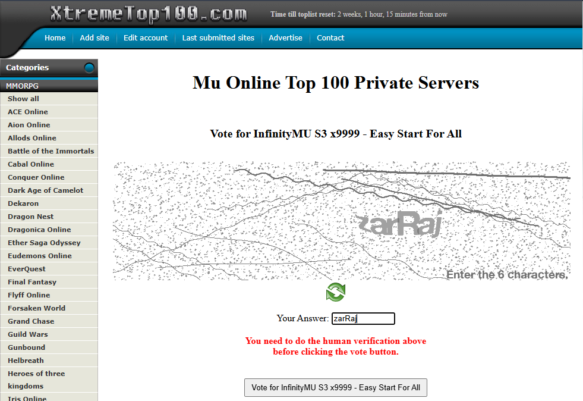Click the Categories panel header
Screen dimensions: 583x401
(49, 68)
